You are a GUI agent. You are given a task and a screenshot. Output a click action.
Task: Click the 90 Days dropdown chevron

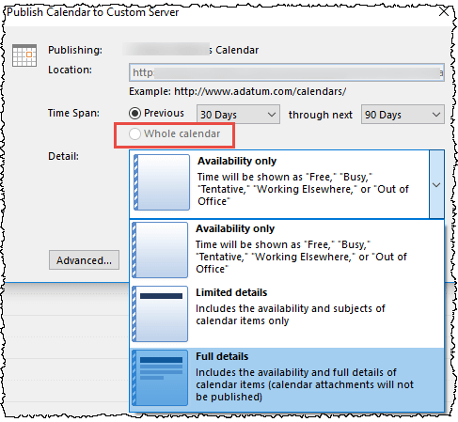[436, 115]
